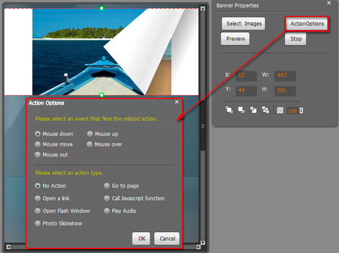Click the canvas vertical scrollbar
The image size is (339, 253).
[x=203, y=113]
